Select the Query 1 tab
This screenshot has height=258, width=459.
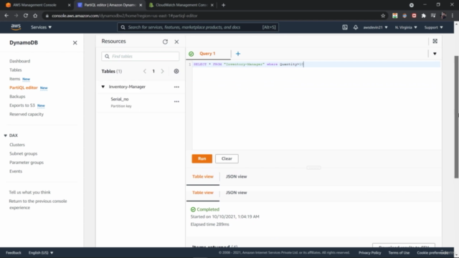(x=207, y=54)
